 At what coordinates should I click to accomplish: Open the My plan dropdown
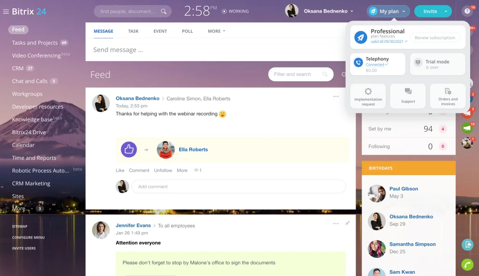coord(388,10)
